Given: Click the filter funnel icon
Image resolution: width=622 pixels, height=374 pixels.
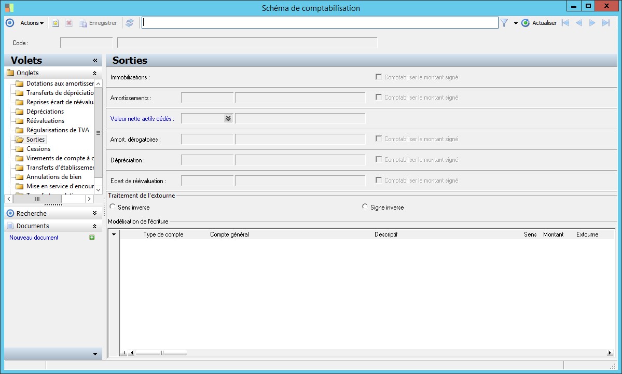Looking at the screenshot, I should pos(504,23).
